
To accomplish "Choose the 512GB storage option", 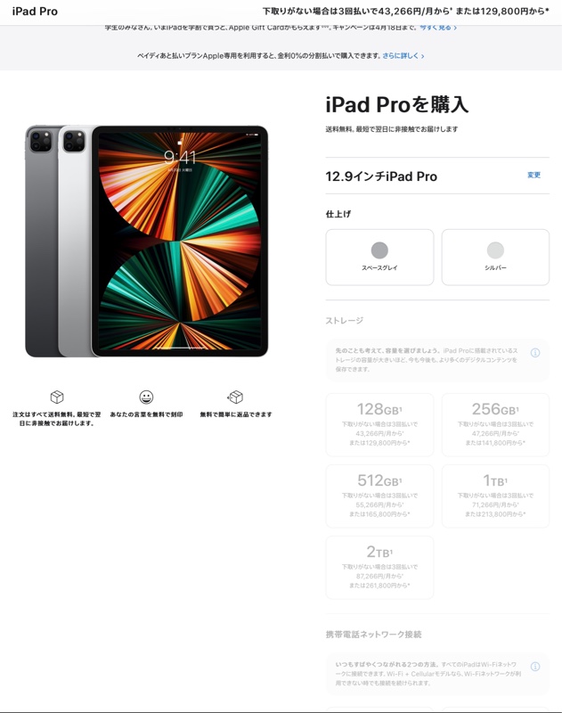I will point(379,496).
